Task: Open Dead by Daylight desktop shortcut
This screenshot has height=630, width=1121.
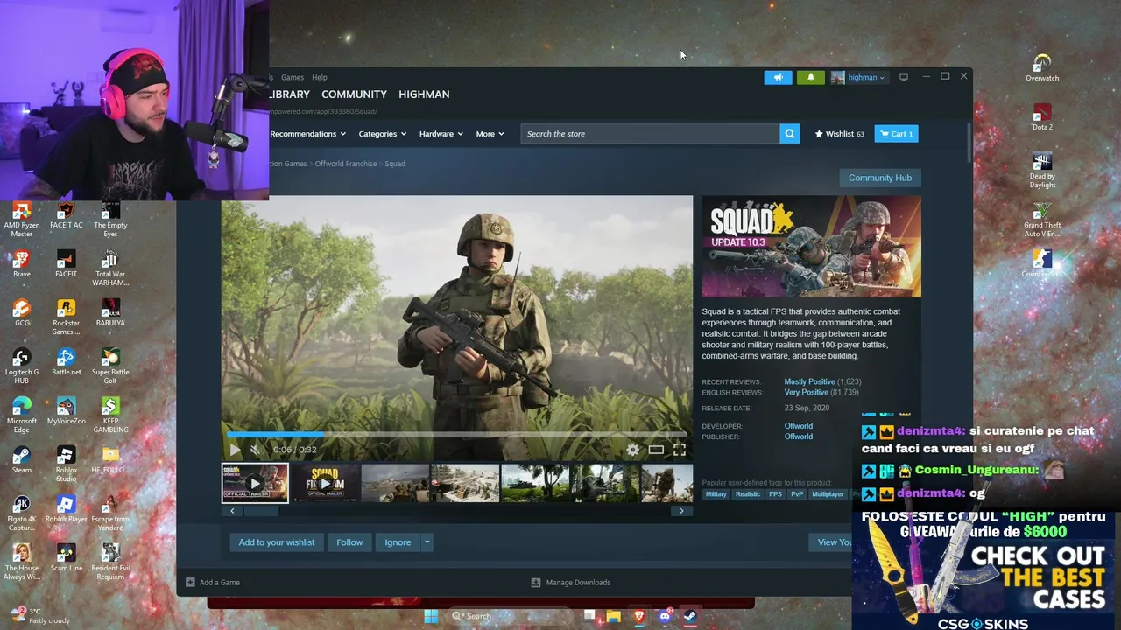Action: click(x=1042, y=171)
